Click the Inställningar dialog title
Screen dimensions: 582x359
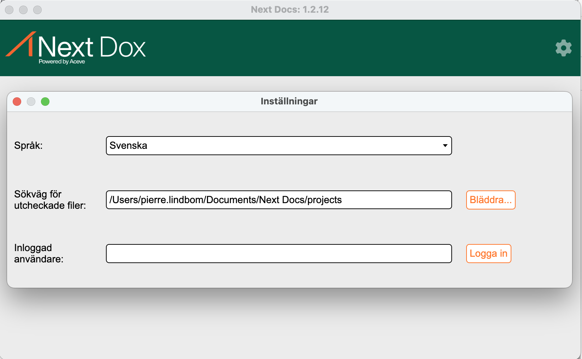(289, 101)
